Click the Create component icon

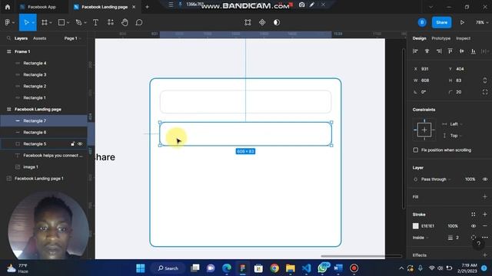click(x=262, y=22)
